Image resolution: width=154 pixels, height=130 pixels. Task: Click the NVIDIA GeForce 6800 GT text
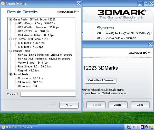pos(121,38)
